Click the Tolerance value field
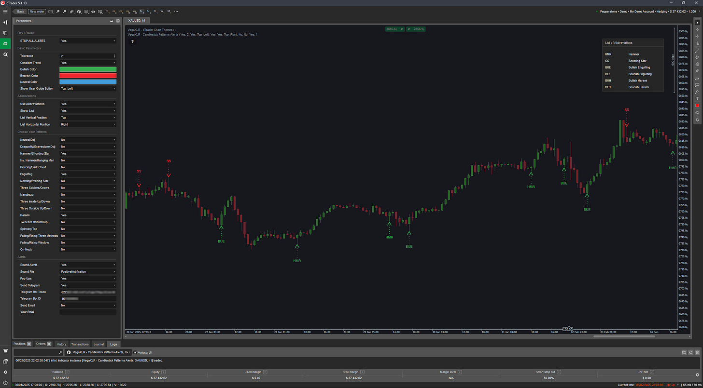 pos(88,56)
